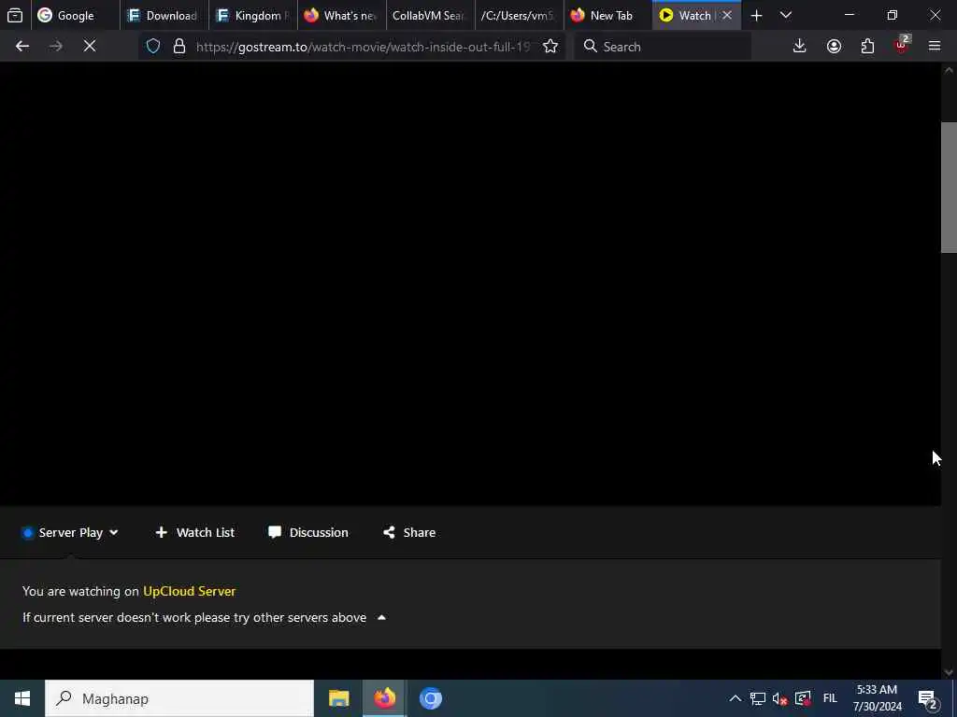The width and height of the screenshot is (957, 717).
Task: Open the blue circular browser taskbar icon
Action: 430,698
